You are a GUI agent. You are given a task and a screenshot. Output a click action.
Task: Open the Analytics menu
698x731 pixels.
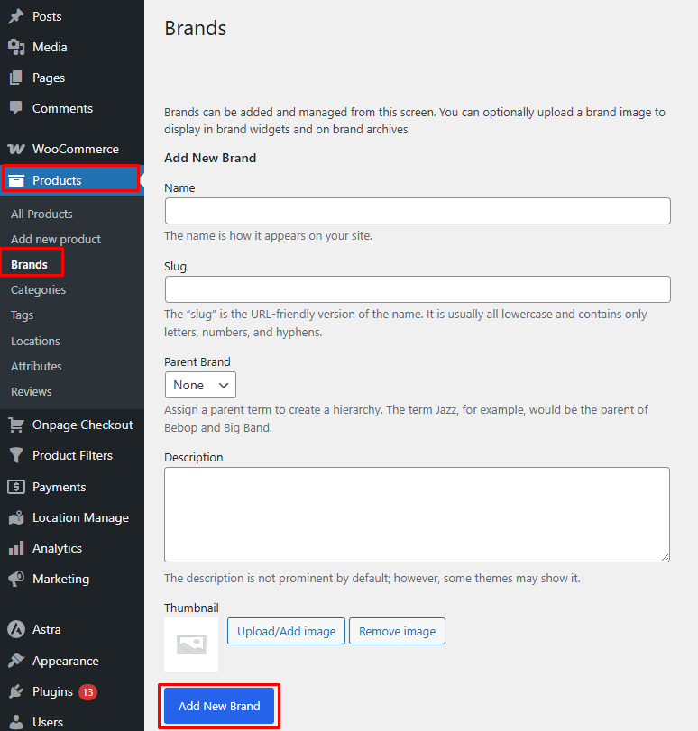[72, 548]
